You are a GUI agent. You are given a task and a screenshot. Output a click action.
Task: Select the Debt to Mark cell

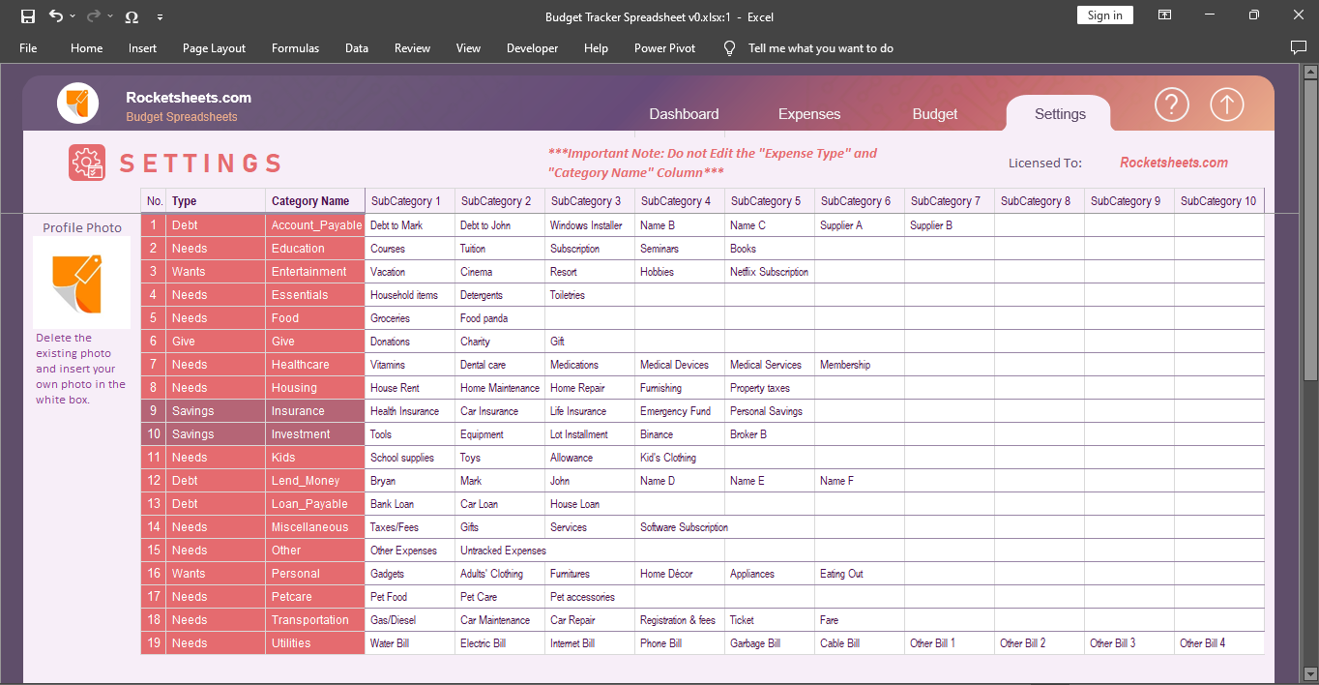(x=410, y=225)
